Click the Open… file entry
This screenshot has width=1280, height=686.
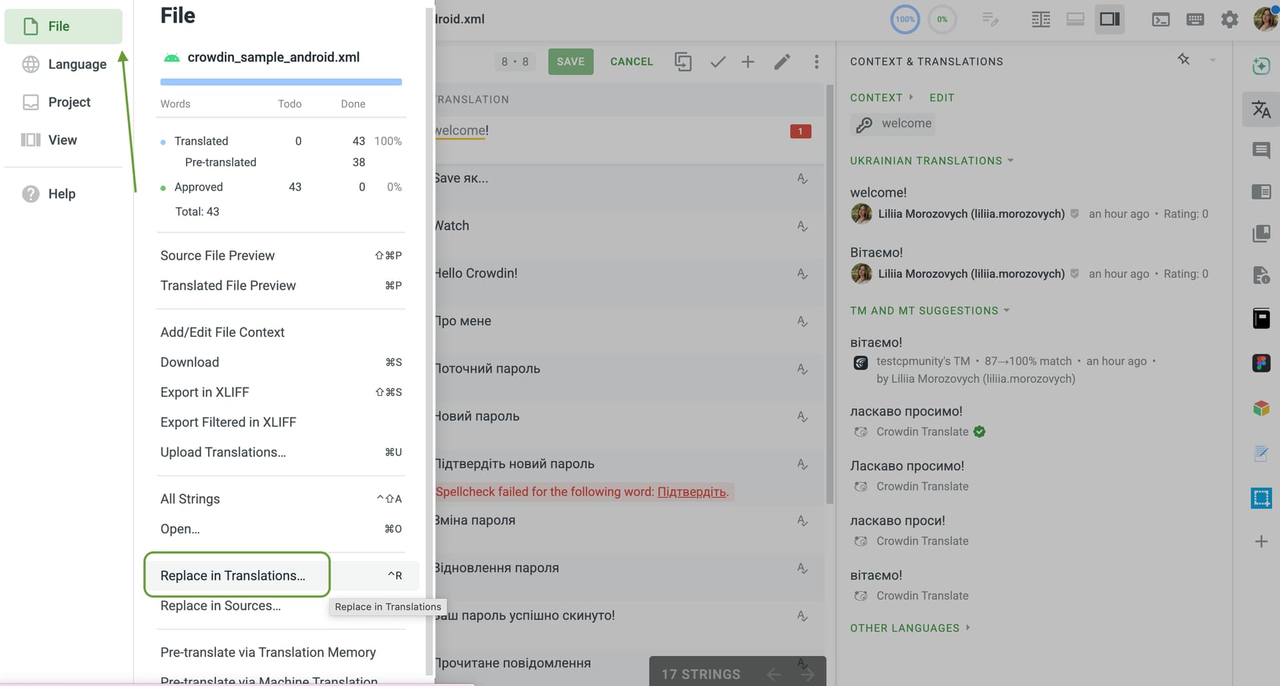(281, 529)
